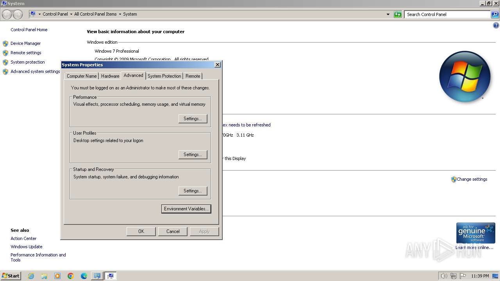This screenshot has width=500, height=281.
Task: Click the back navigation arrow
Action: 7,14
